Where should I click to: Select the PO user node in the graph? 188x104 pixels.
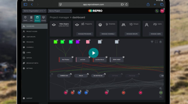pos(106,93)
